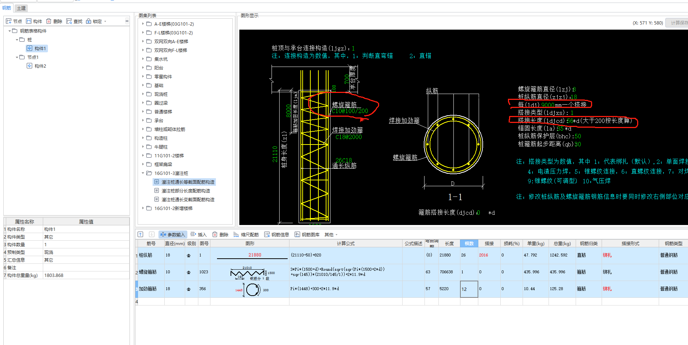Expand the left toolbar overflow chevron
This screenshot has width=688, height=345.
point(127,21)
